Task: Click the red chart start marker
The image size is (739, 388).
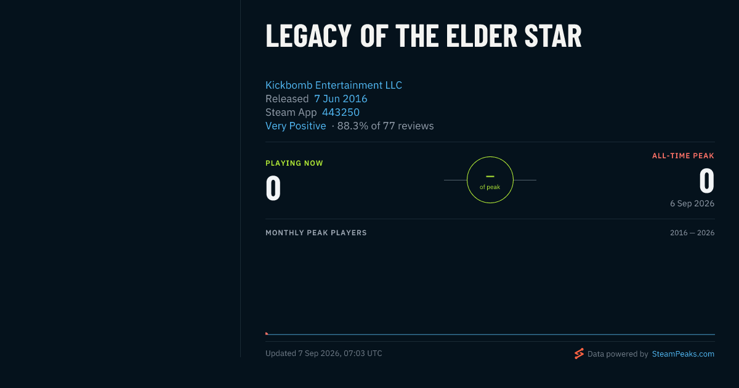Action: point(267,333)
